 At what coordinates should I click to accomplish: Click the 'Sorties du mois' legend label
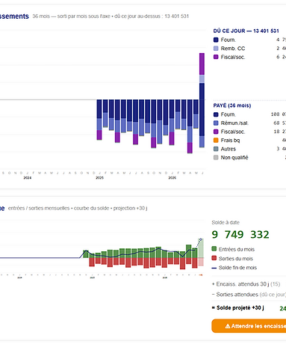236,259
